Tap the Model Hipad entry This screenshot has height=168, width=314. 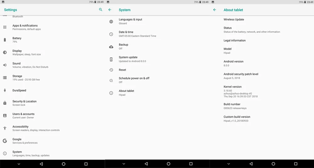(262, 51)
